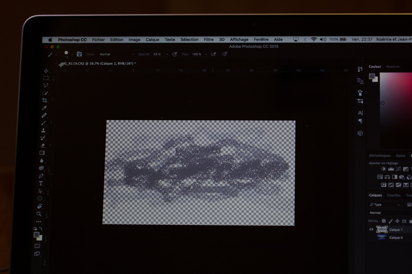Select the Pen tool
412x274 pixels.
[41, 176]
